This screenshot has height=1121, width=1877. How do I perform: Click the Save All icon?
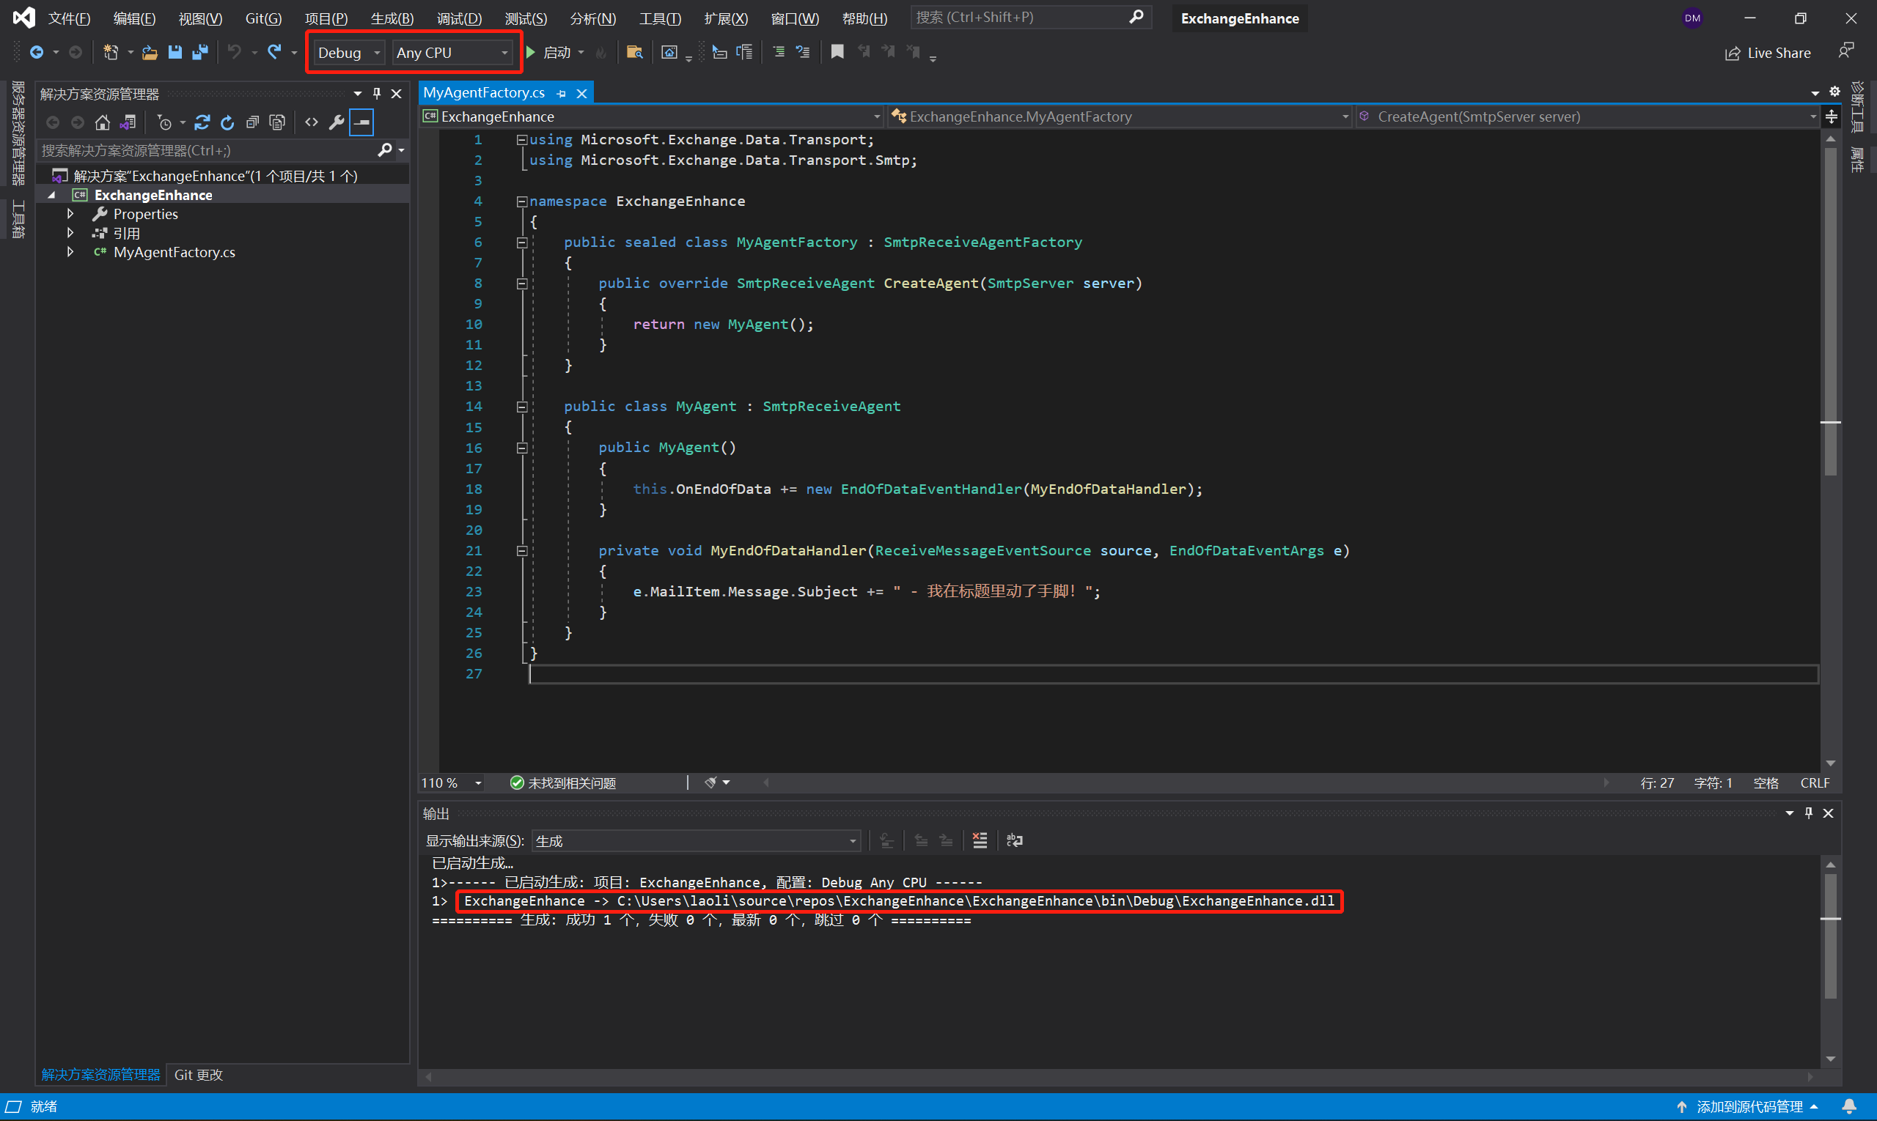pyautogui.click(x=200, y=52)
